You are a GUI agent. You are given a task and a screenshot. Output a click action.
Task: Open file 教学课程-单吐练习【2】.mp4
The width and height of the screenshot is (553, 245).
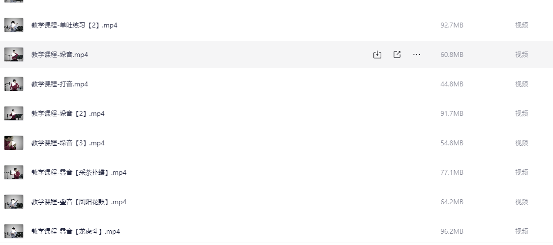pos(74,26)
